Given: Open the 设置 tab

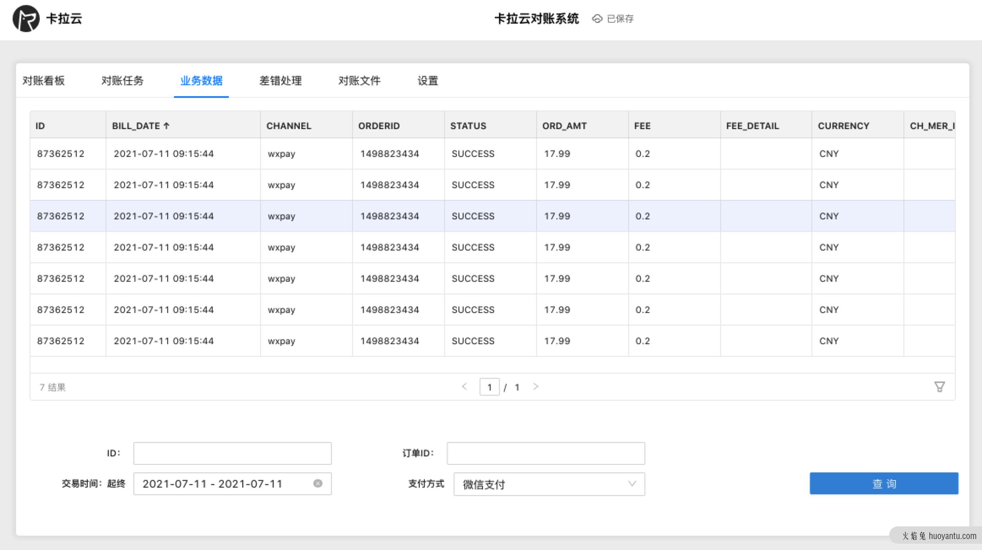Looking at the screenshot, I should coord(428,81).
